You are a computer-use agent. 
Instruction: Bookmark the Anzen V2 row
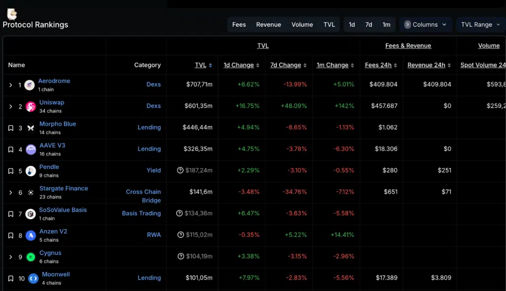10,236
